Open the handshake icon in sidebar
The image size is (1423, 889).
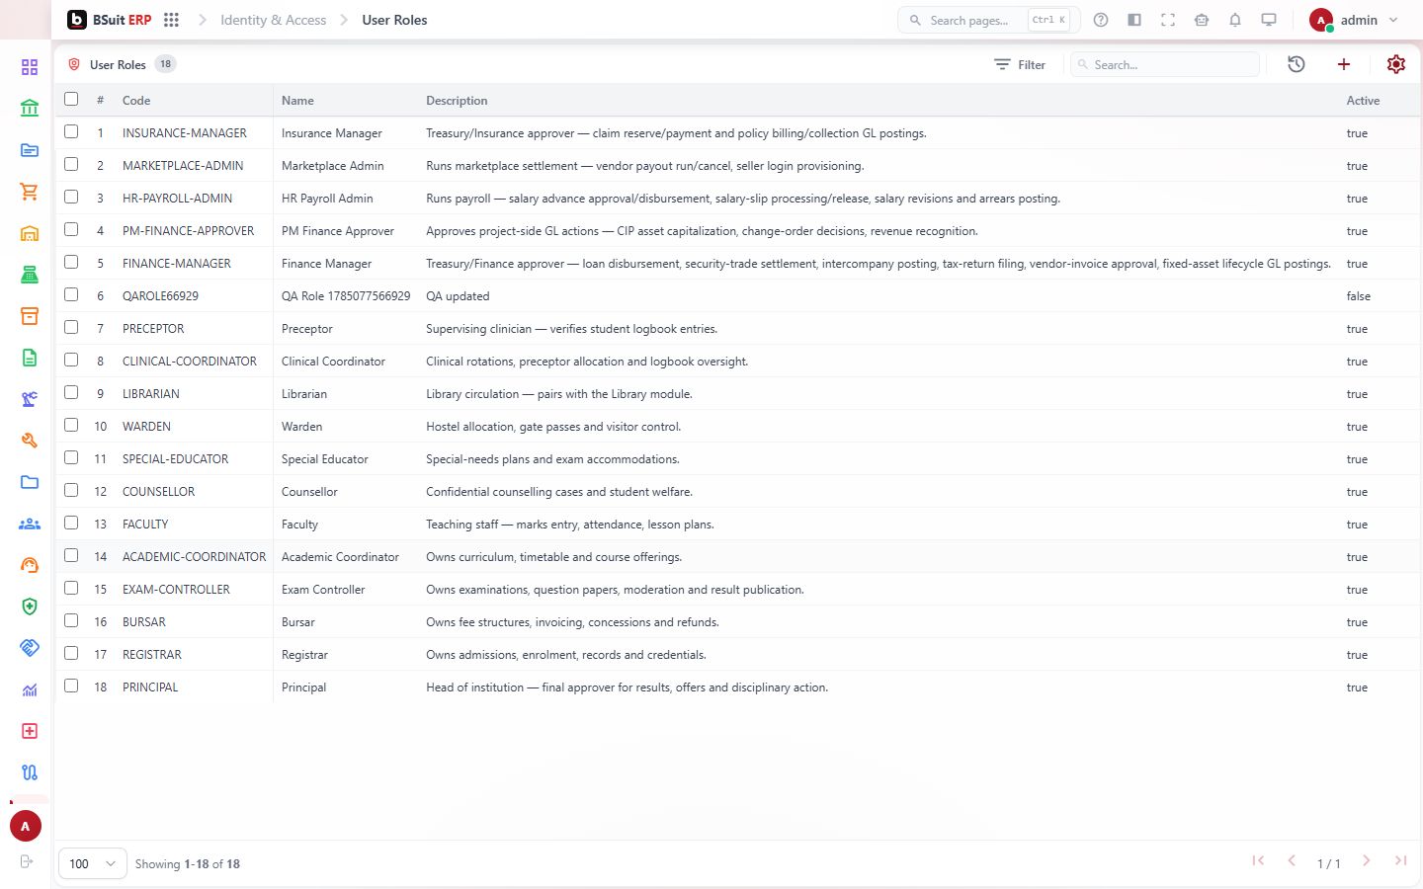tap(30, 648)
